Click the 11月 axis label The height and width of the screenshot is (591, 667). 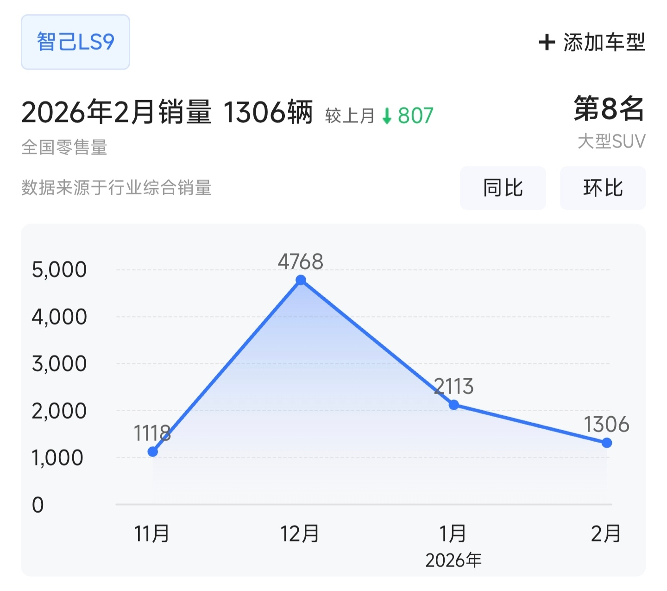[152, 534]
